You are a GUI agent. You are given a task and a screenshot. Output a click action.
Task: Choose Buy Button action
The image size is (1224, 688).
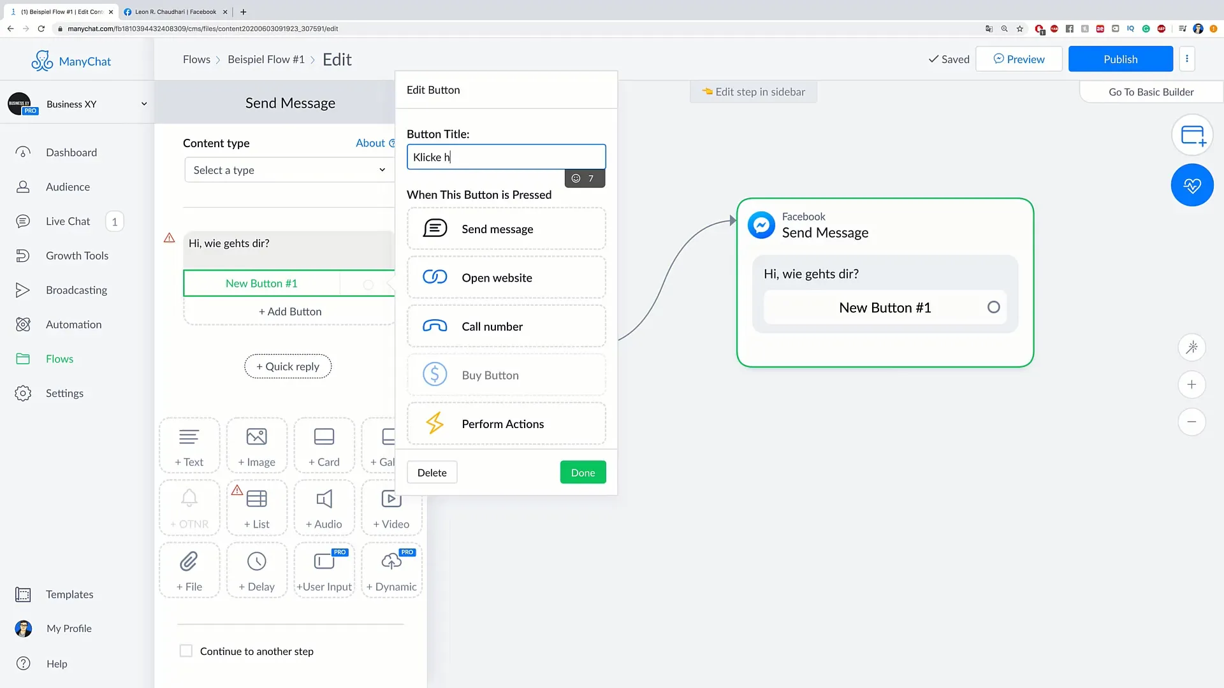(x=506, y=375)
